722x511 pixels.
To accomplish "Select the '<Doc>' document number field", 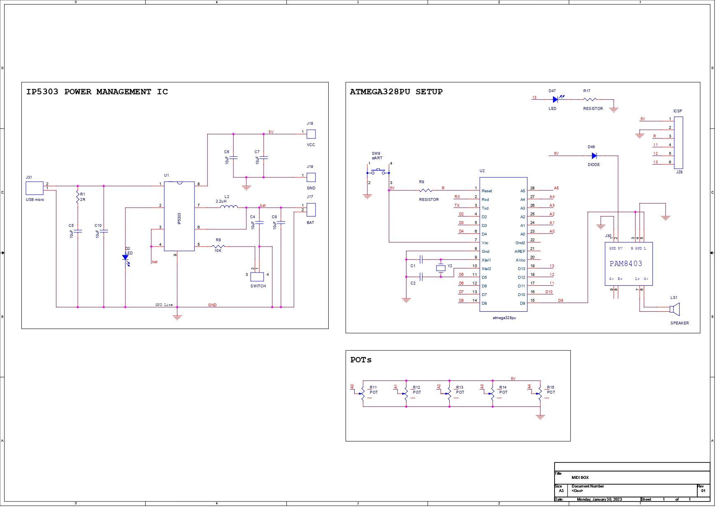I will [577, 491].
